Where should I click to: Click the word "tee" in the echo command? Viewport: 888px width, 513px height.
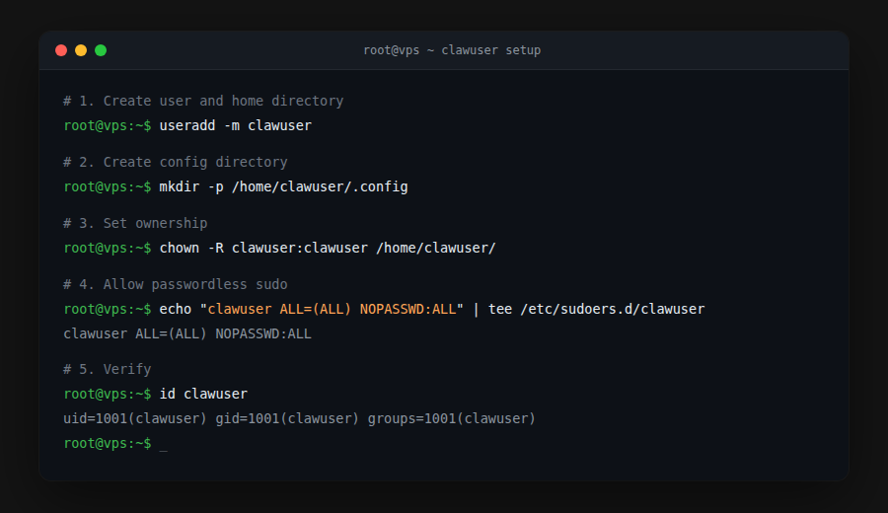pos(500,309)
